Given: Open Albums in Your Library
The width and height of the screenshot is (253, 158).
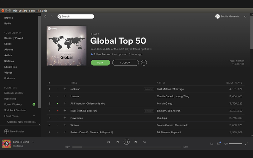Looking at the screenshot, I should (9, 50).
